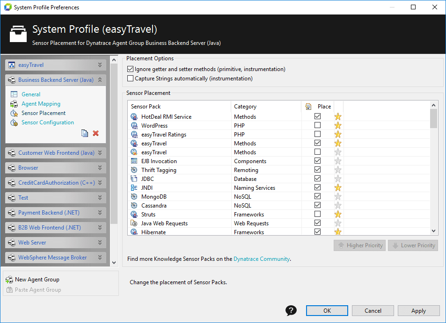The width and height of the screenshot is (446, 323).
Task: Click the red delete agent group icon
Action: [96, 133]
